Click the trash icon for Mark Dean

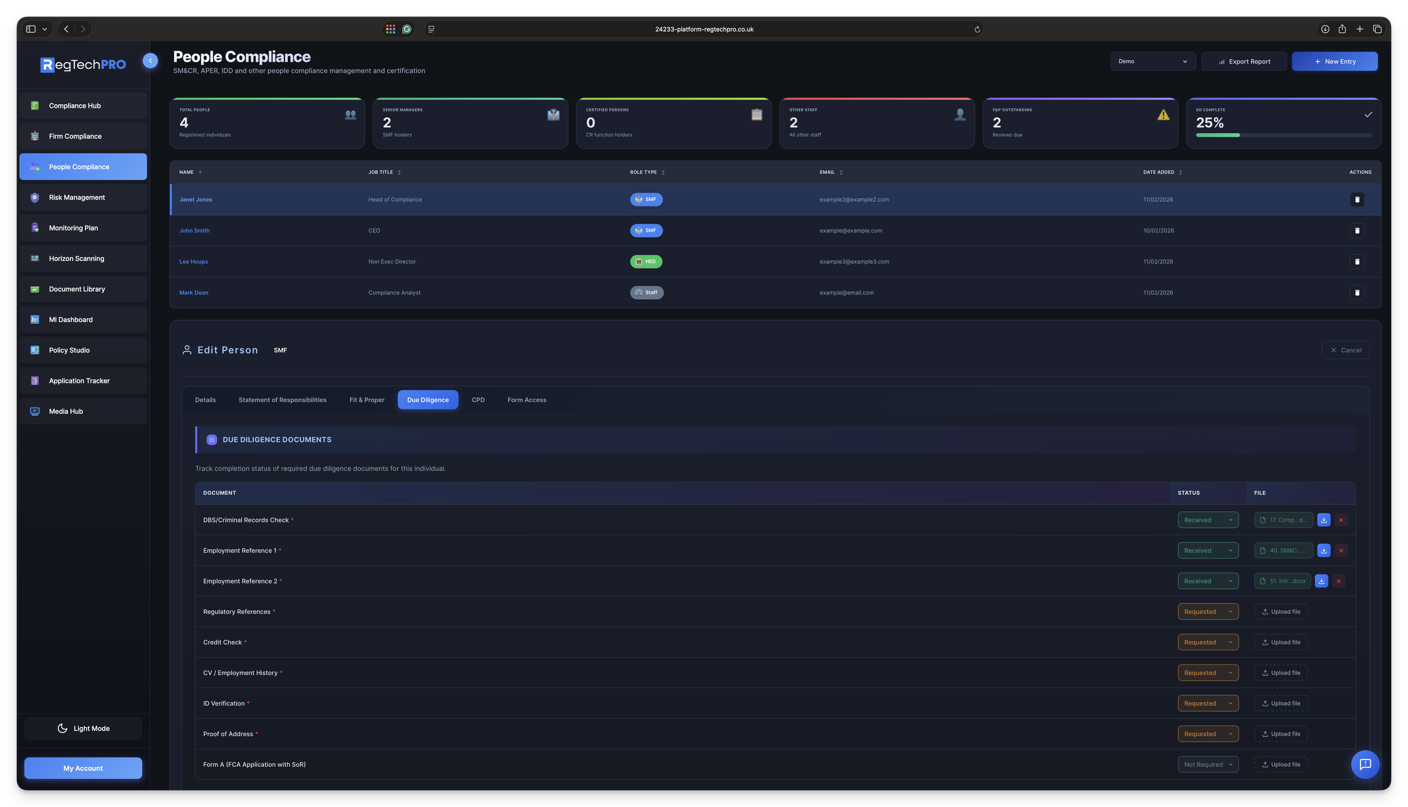pos(1357,292)
